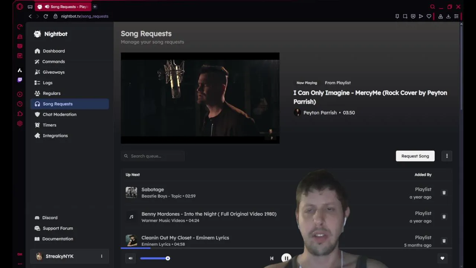Open the Integrations page
Image resolution: width=476 pixels, height=268 pixels.
[x=70, y=135]
